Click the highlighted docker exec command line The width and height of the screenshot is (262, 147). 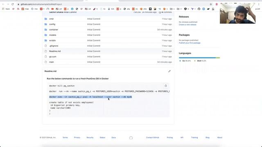[90, 97]
